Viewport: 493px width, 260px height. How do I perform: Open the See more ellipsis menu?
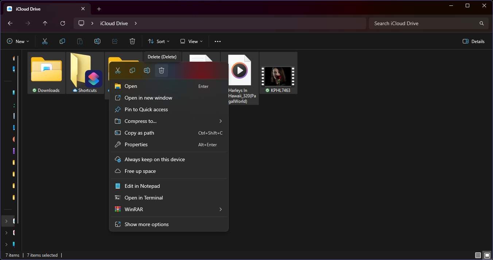[218, 42]
